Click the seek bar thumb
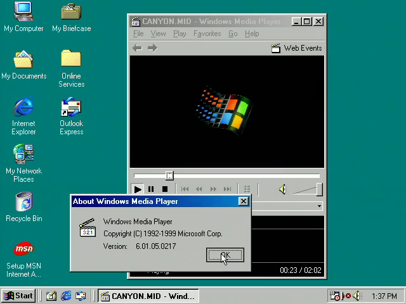 click(169, 176)
